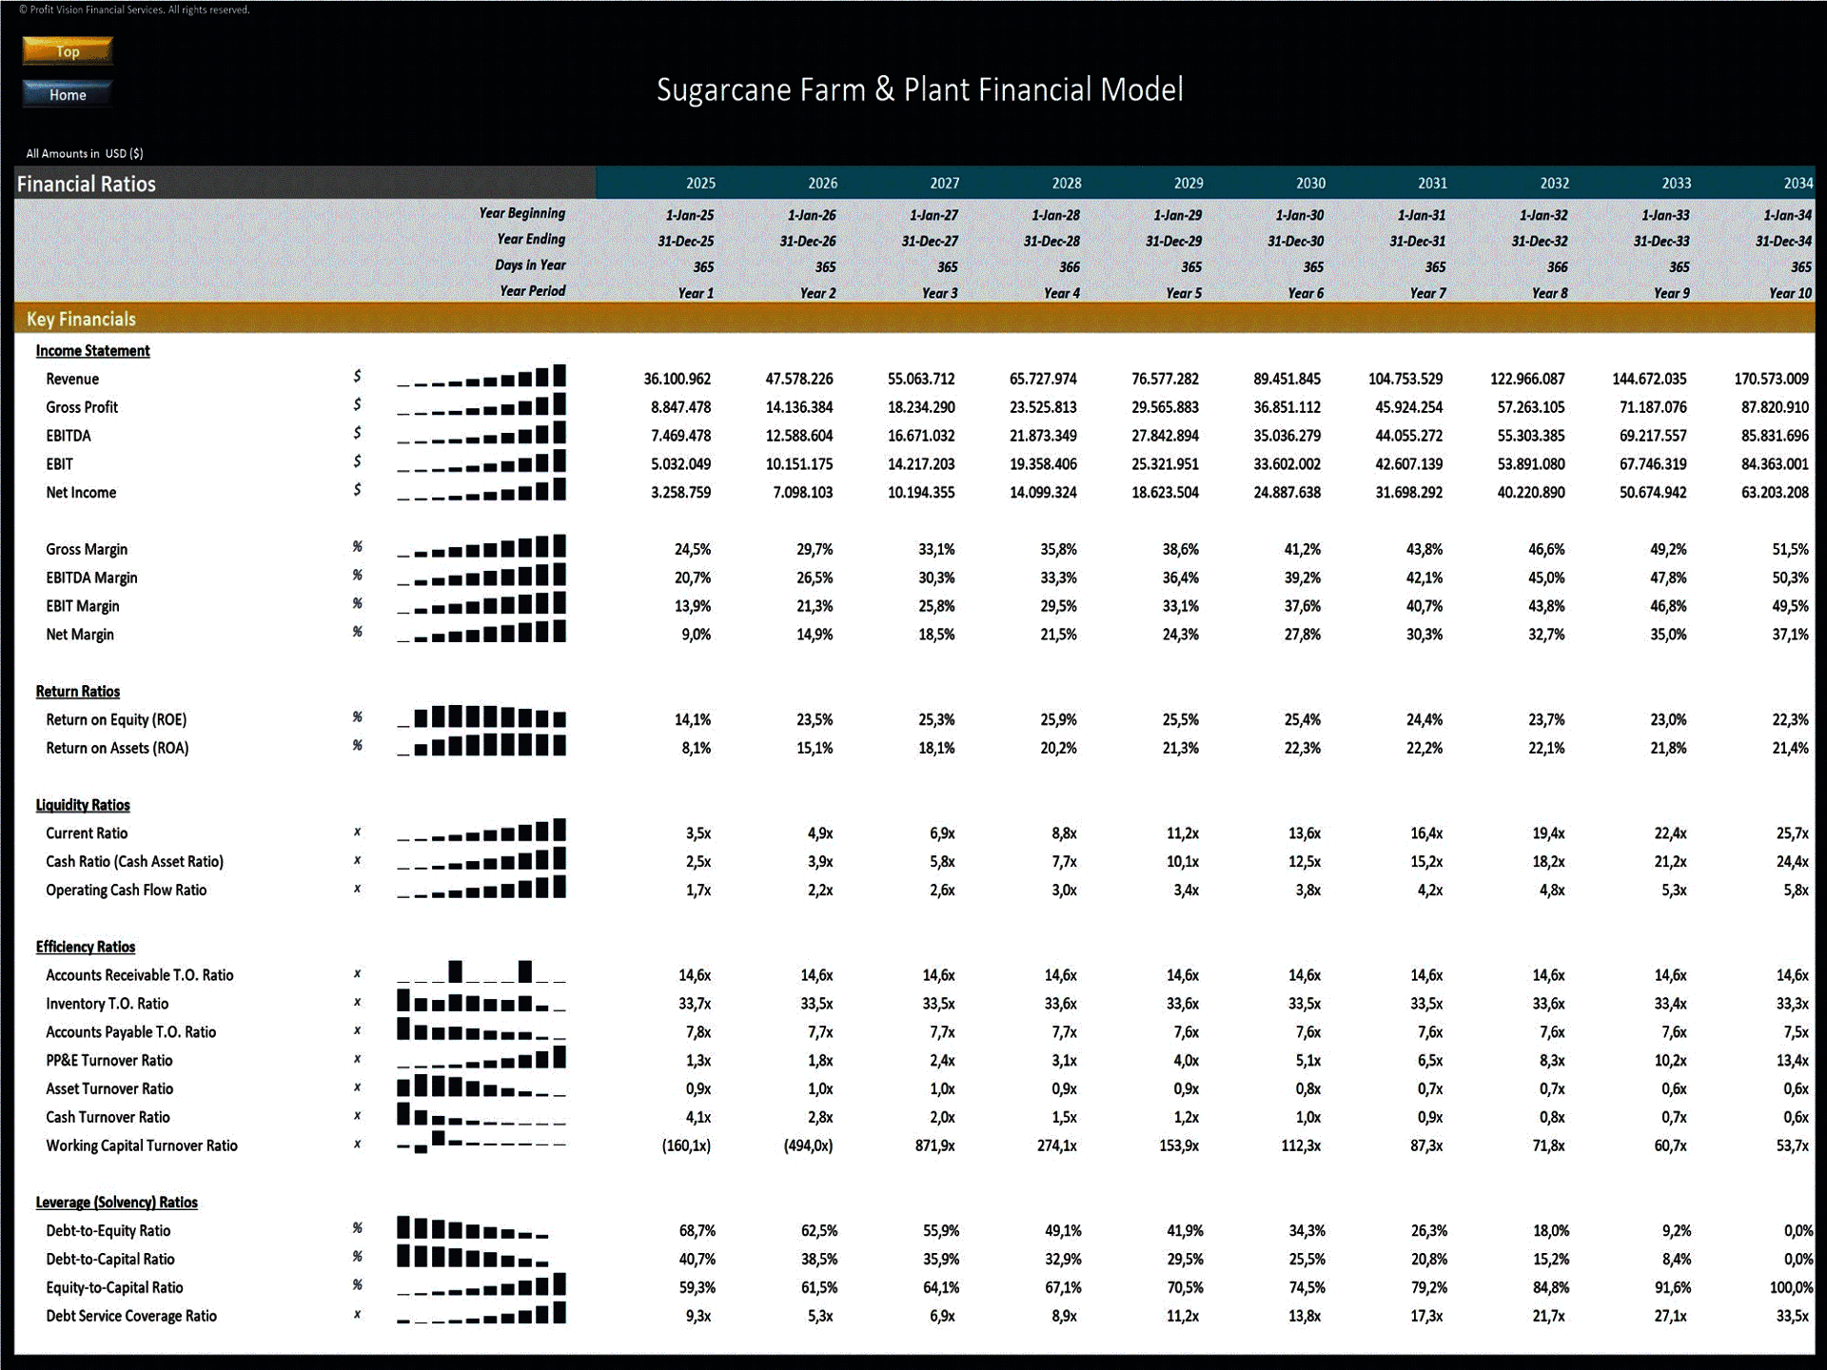Click the Profit Vision copyright link
The image size is (1827, 1370).
coord(144,10)
